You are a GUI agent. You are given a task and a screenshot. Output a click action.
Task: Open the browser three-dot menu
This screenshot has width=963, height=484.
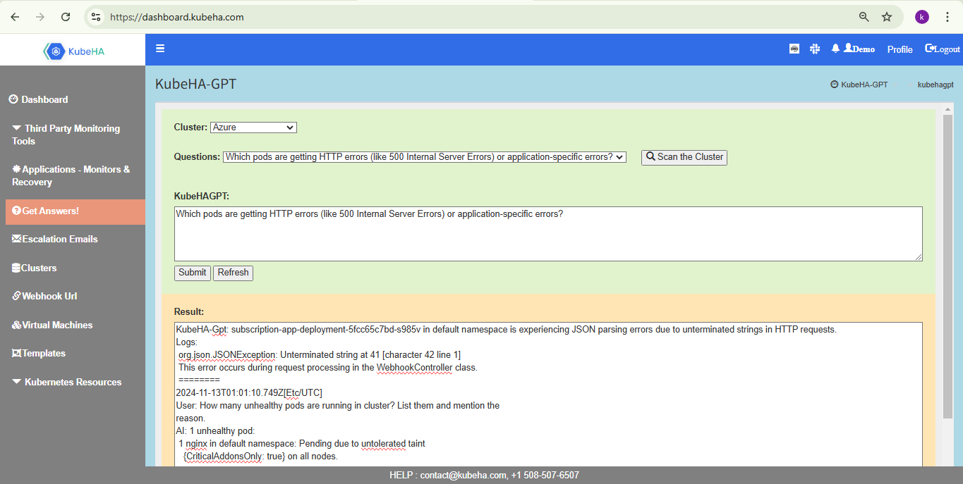pyautogui.click(x=947, y=17)
